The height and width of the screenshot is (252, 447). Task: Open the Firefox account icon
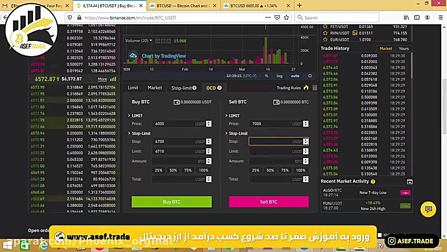click(x=427, y=17)
